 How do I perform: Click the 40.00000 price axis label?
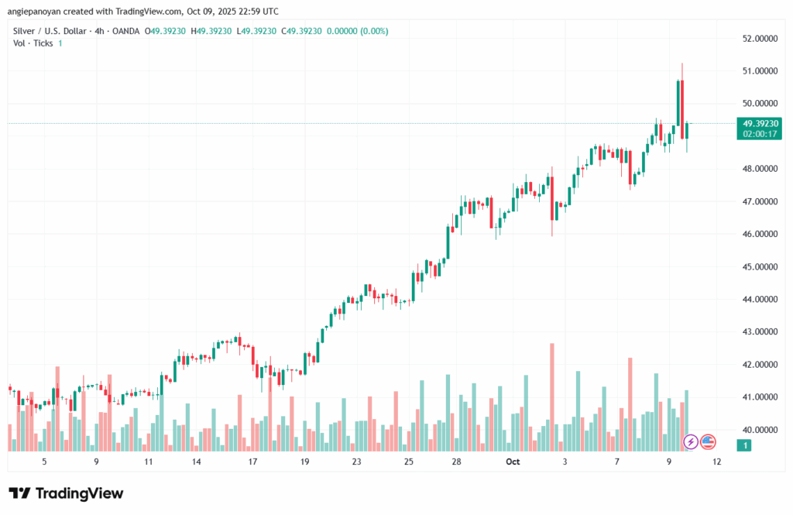(x=759, y=430)
